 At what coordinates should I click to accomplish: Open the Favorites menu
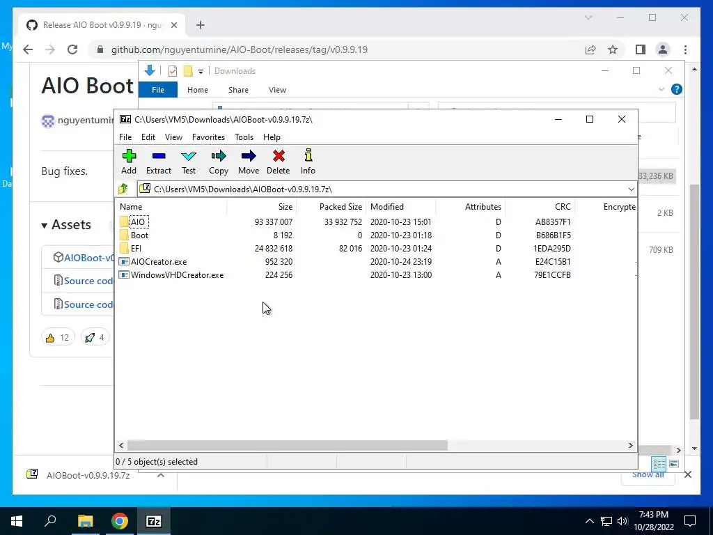tap(208, 137)
